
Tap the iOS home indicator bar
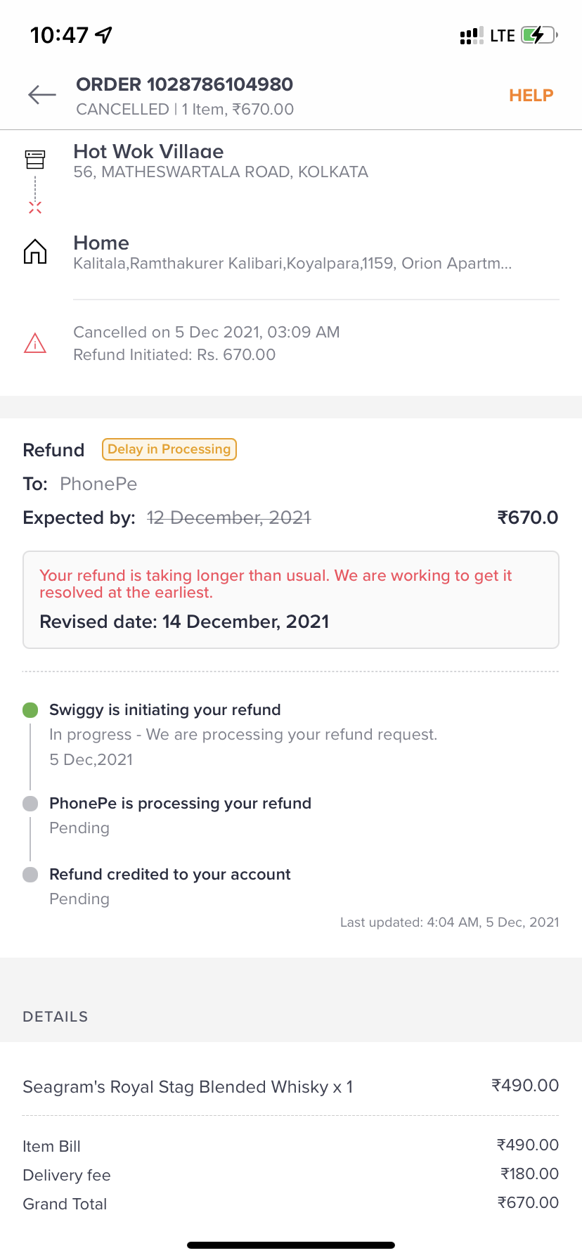coord(291,1245)
